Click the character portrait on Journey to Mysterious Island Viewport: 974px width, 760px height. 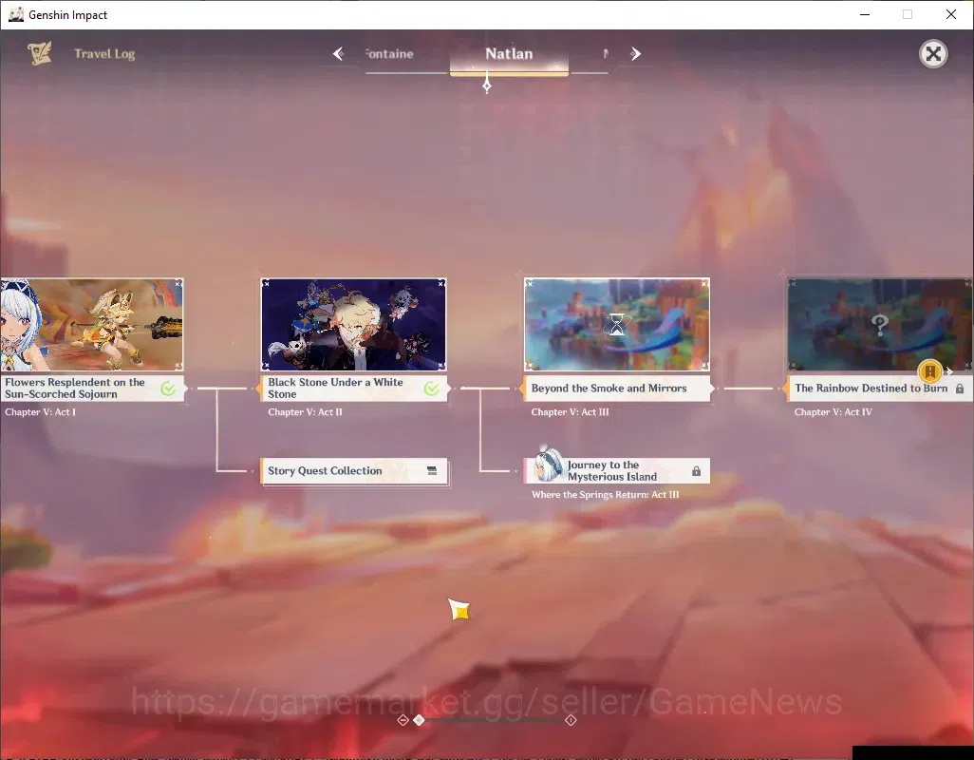click(547, 465)
